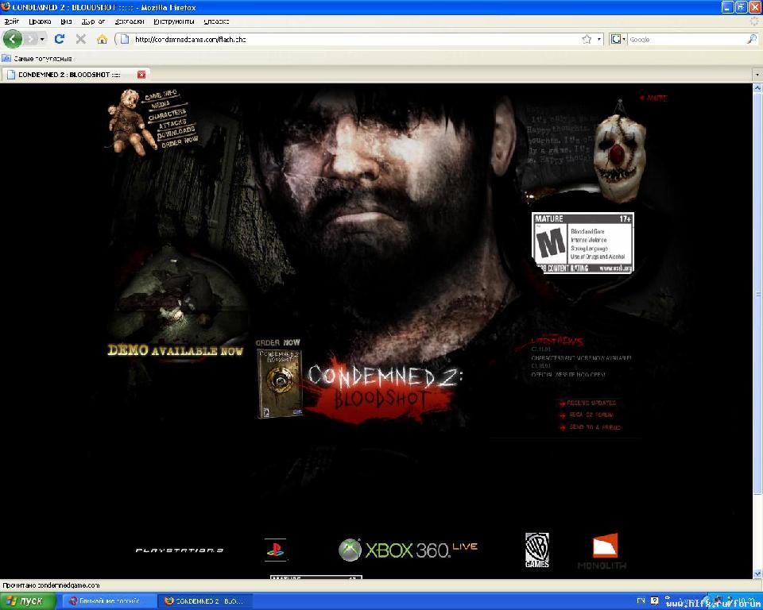This screenshot has height=610, width=763.
Task: Click the PlayStation logo icon
Action: click(276, 550)
